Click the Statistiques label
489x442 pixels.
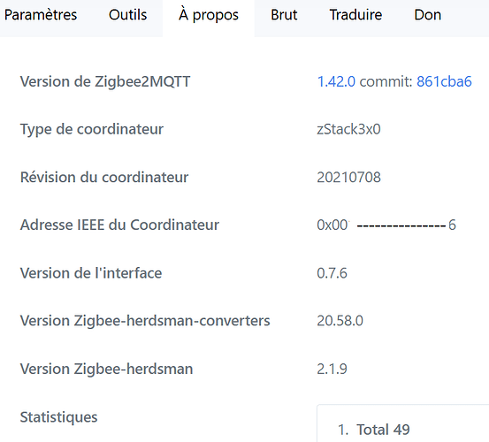59,417
